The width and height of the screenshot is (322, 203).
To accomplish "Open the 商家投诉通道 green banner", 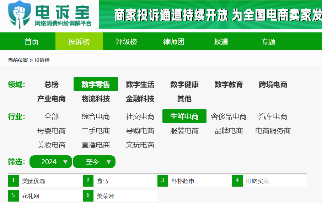I will (x=210, y=15).
